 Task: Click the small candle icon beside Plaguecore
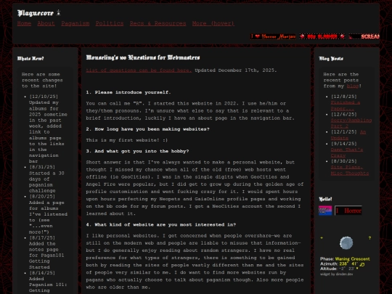59,12
